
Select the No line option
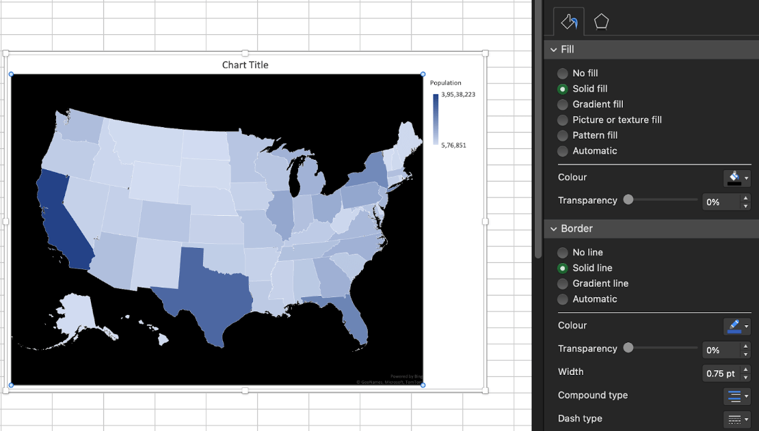(563, 253)
